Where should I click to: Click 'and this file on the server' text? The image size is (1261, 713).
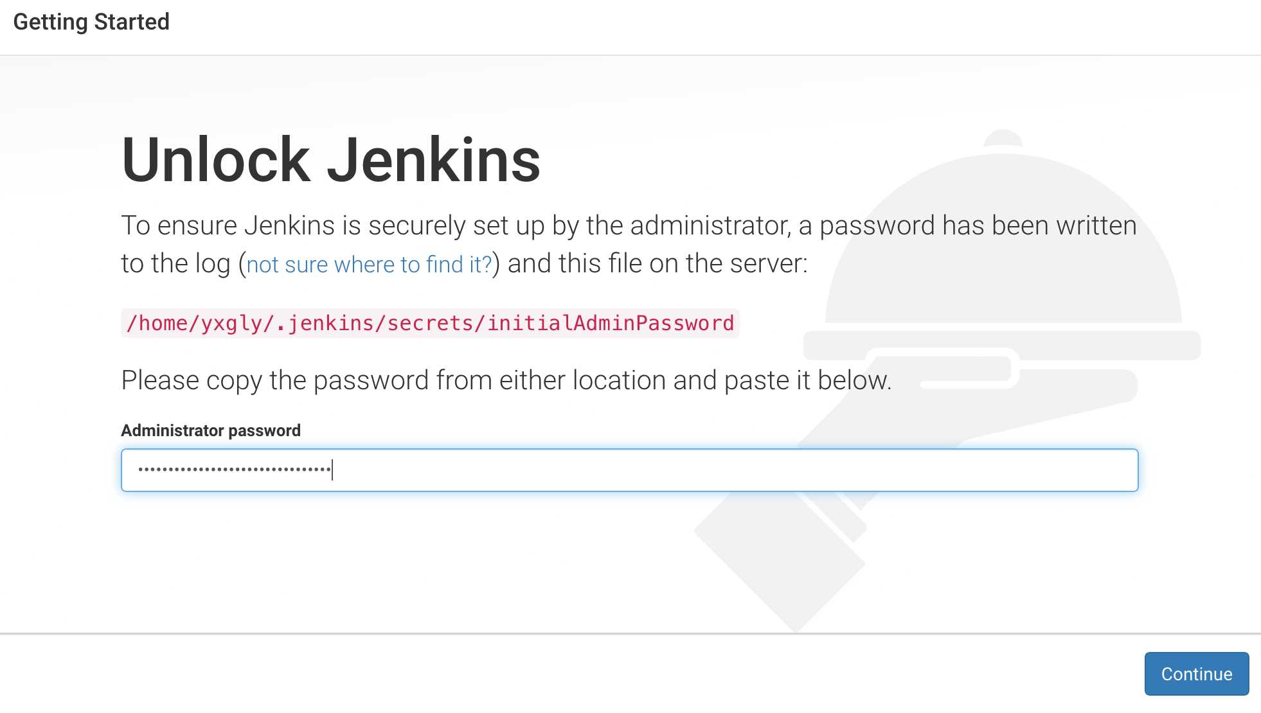click(x=657, y=263)
